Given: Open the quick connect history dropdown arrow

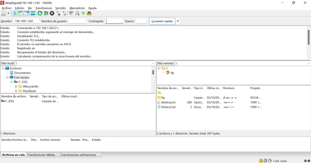Looking at the screenshot, I should click(x=178, y=21).
